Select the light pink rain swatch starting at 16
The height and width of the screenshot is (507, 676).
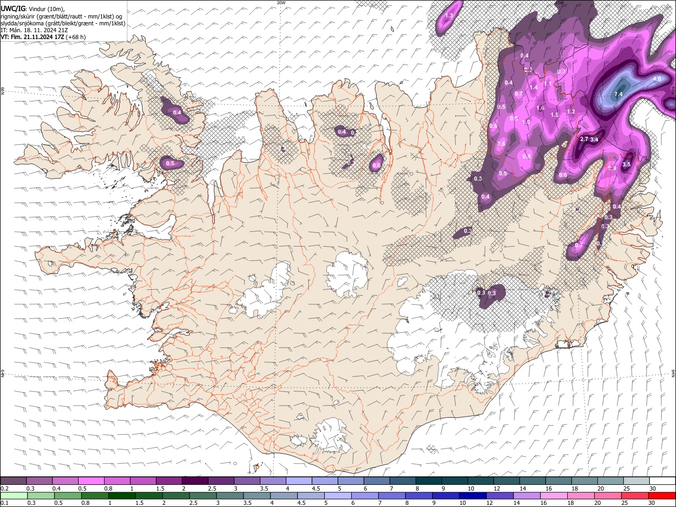coord(554,496)
